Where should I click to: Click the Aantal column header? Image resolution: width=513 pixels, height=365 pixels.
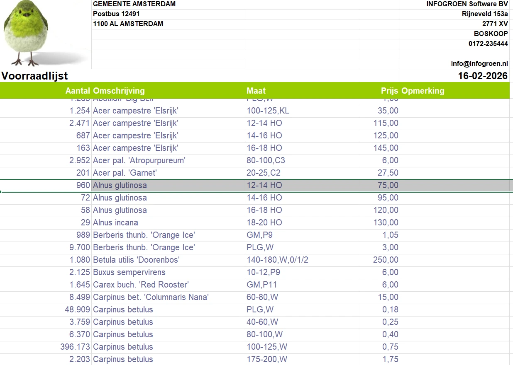[x=78, y=91]
